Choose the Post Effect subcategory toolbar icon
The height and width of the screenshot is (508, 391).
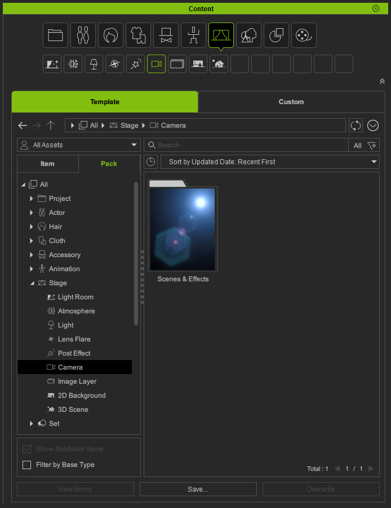135,64
